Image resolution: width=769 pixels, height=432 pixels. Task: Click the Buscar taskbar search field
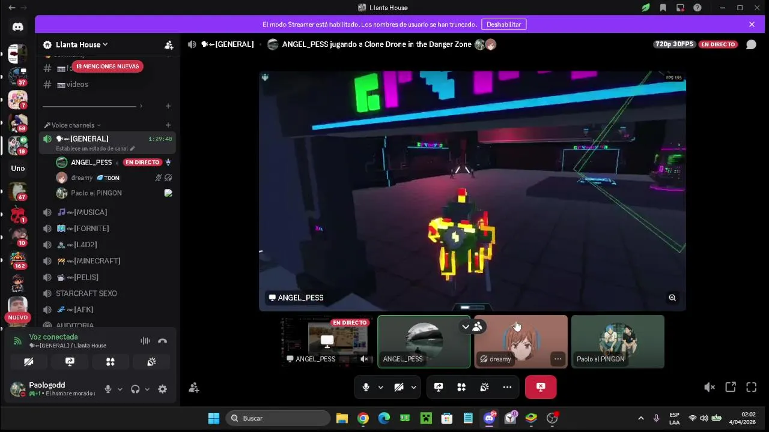coord(278,418)
